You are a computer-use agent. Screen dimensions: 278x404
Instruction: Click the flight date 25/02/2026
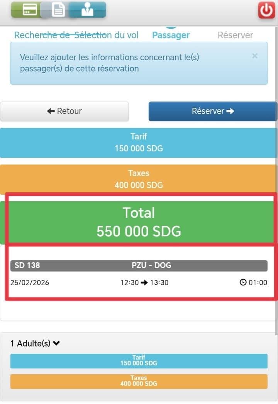(30, 282)
